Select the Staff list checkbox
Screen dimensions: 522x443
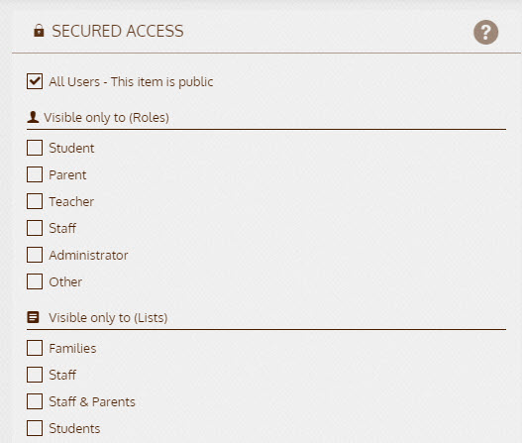35,375
